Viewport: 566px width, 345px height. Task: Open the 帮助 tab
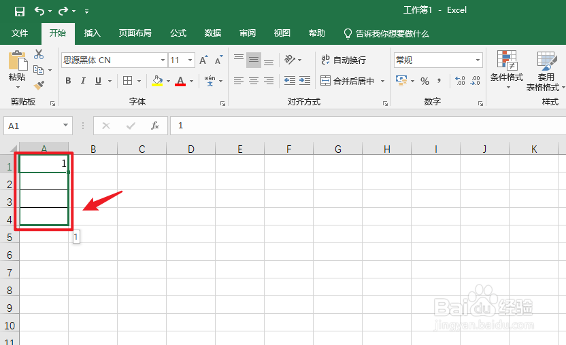316,33
